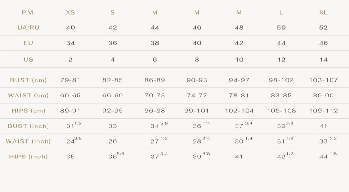This screenshot has width=349, height=192.
Task: Click the HIPS (inch) row label
Action: [x=28, y=157]
